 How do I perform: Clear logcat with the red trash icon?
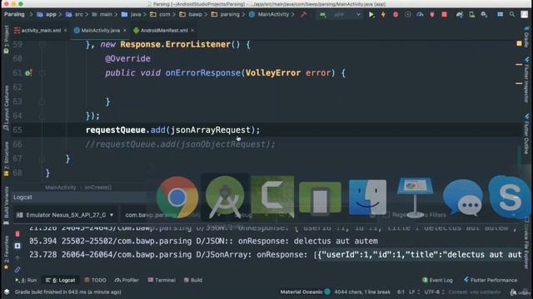tap(17, 234)
